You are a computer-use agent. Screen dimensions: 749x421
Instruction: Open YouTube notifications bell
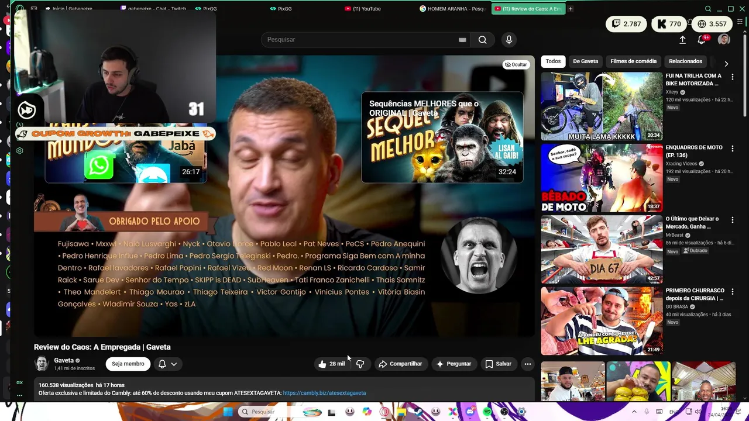tap(702, 39)
